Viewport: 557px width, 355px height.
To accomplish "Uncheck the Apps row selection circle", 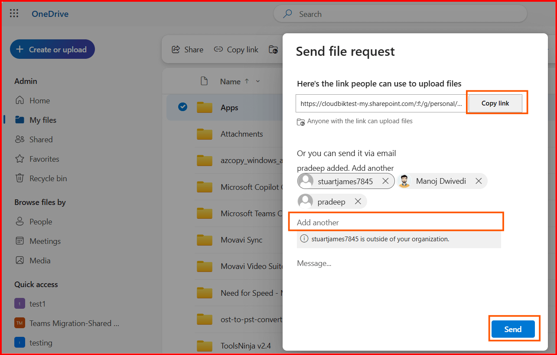I will point(182,107).
